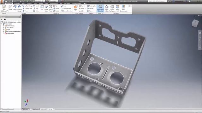Select the Refold tool
The image size is (202, 113).
(56, 11)
